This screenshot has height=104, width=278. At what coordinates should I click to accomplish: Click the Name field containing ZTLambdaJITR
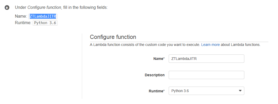[206, 59]
